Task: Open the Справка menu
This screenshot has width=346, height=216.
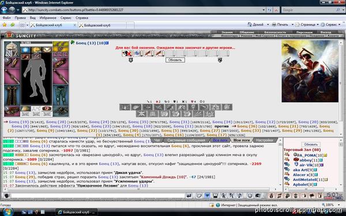Action: coord(82,18)
